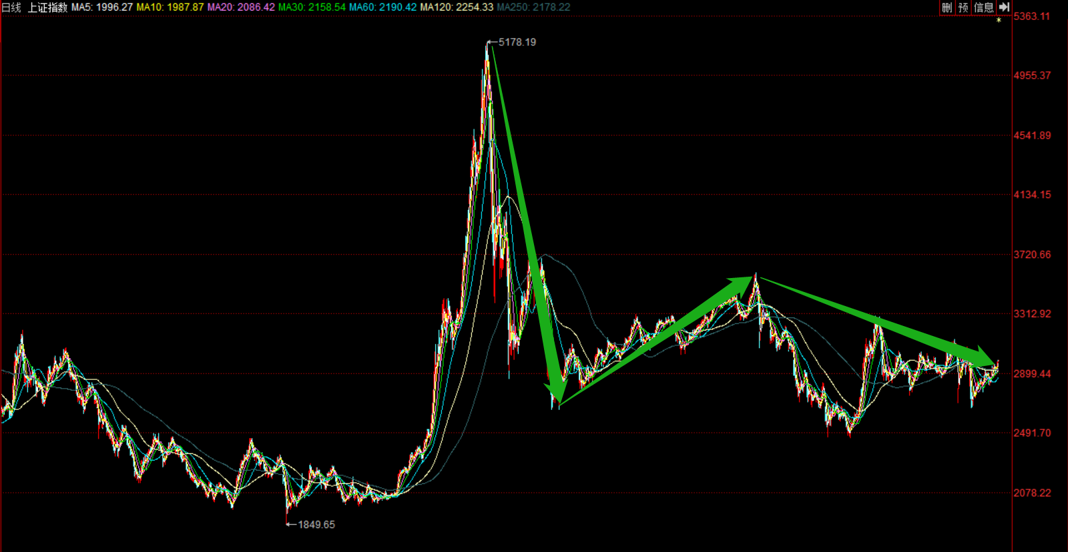Click the 5363.11 price axis value

point(1032,17)
